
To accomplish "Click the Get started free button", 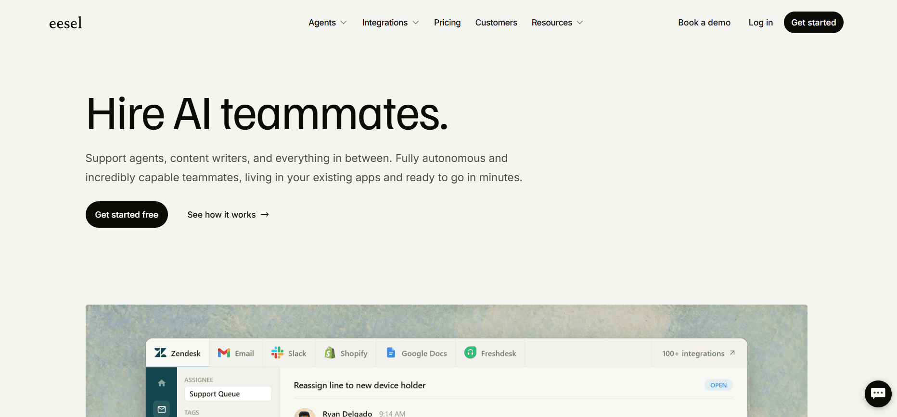I will (127, 214).
